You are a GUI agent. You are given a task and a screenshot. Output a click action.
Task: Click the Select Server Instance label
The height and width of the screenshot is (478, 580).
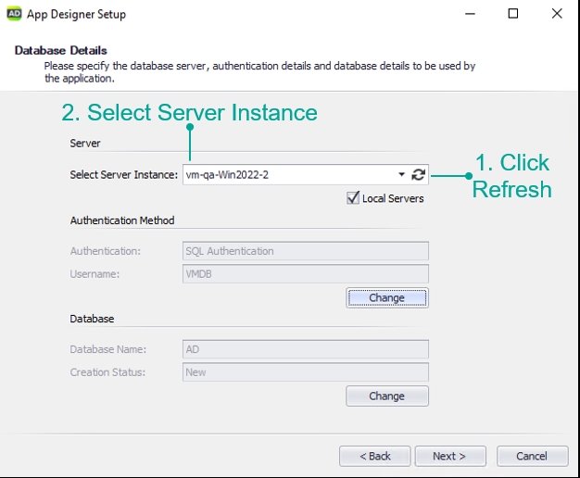(x=124, y=175)
